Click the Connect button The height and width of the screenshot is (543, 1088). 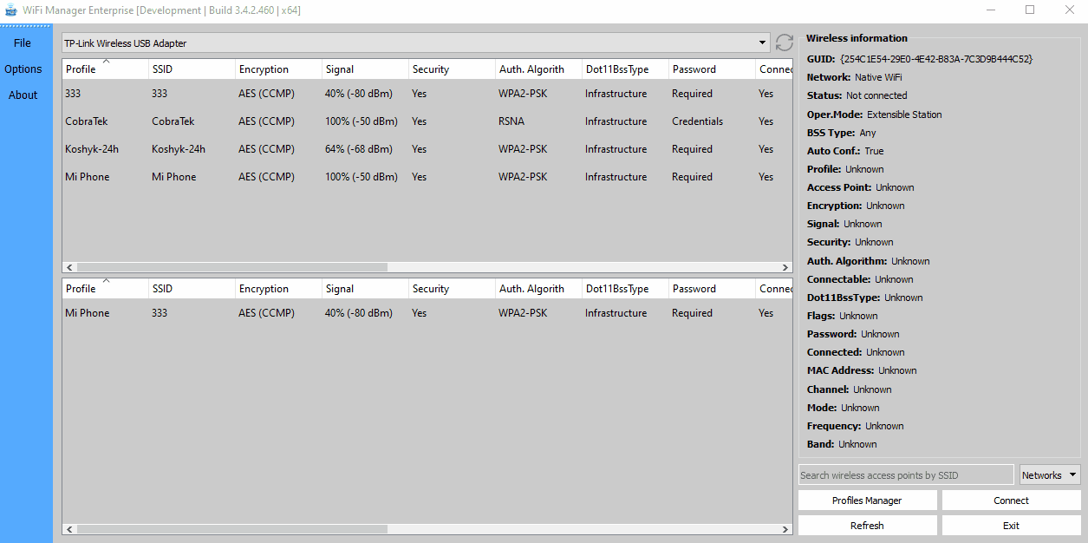(1011, 500)
